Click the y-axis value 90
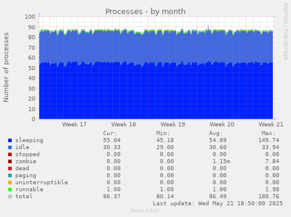Screen dimensions: 291x217 coord(32,27)
